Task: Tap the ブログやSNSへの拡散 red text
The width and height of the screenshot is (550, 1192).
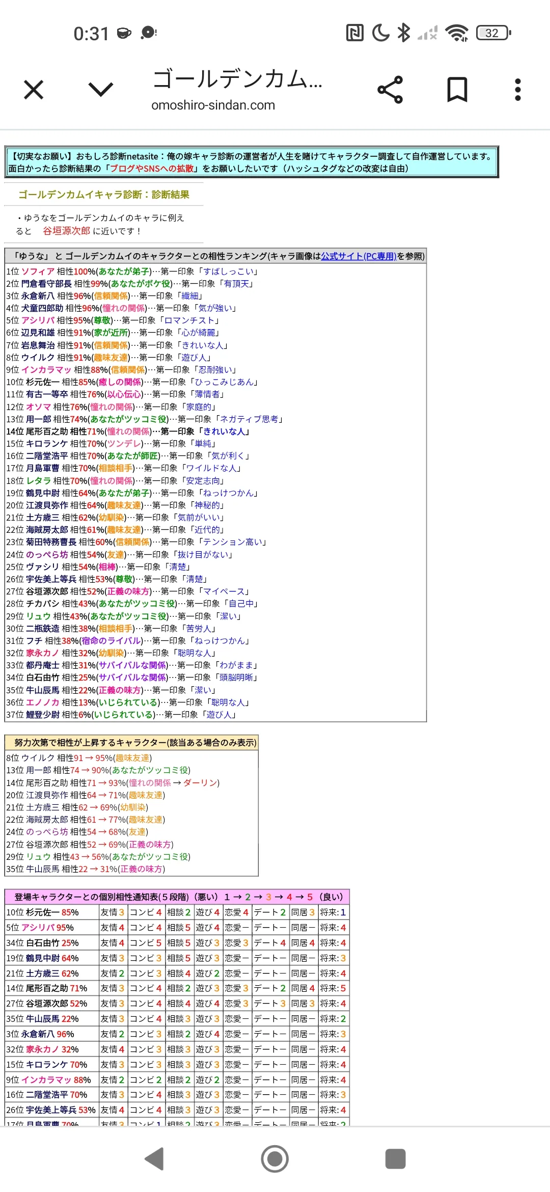Action: click(x=152, y=169)
